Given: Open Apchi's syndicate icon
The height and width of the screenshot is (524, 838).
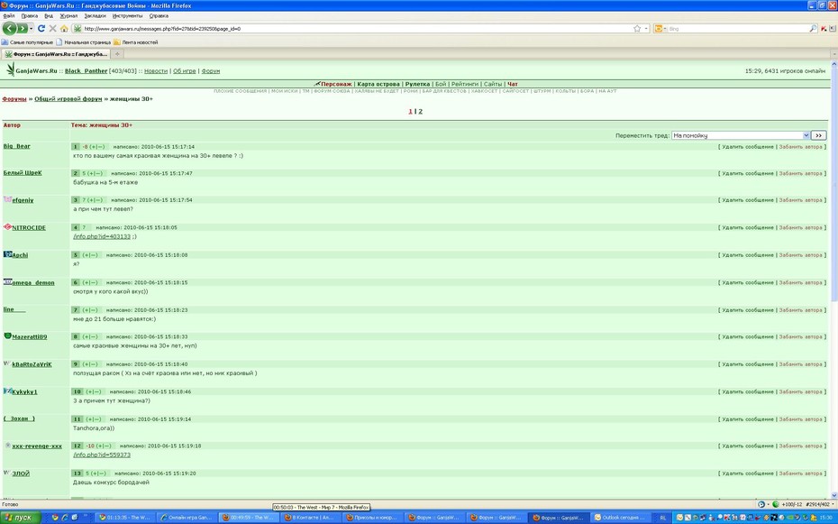Looking at the screenshot, I should [x=7, y=254].
